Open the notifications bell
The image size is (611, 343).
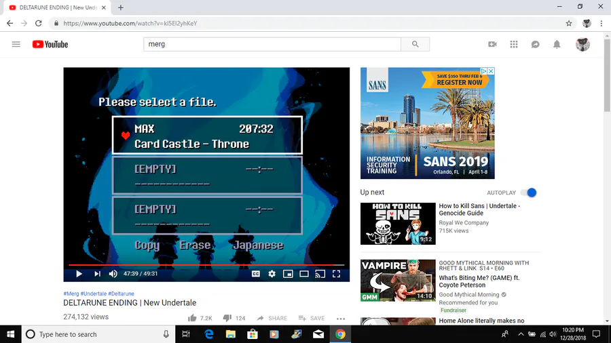[x=557, y=44]
